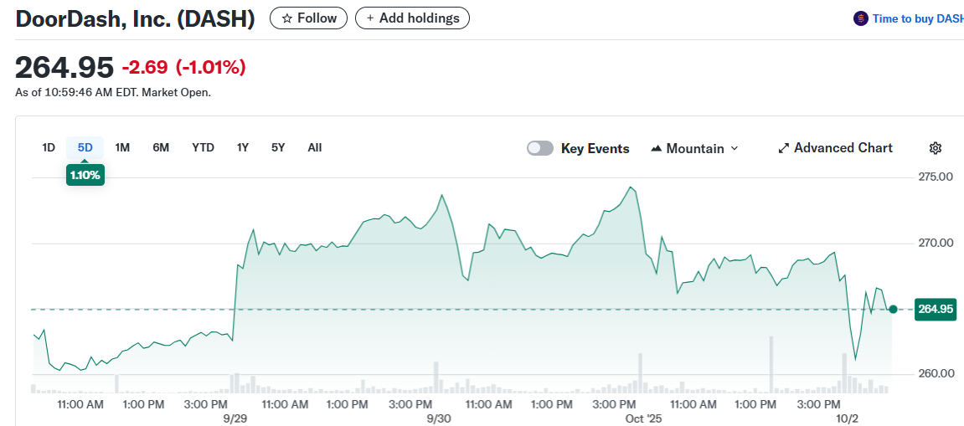Click the plus icon in Add holdings
964x426 pixels.
coord(370,18)
